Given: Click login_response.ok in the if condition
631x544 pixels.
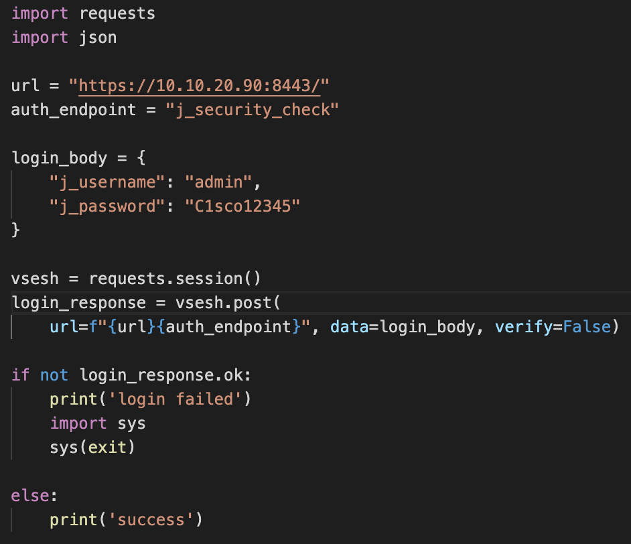Looking at the screenshot, I should pos(164,375).
